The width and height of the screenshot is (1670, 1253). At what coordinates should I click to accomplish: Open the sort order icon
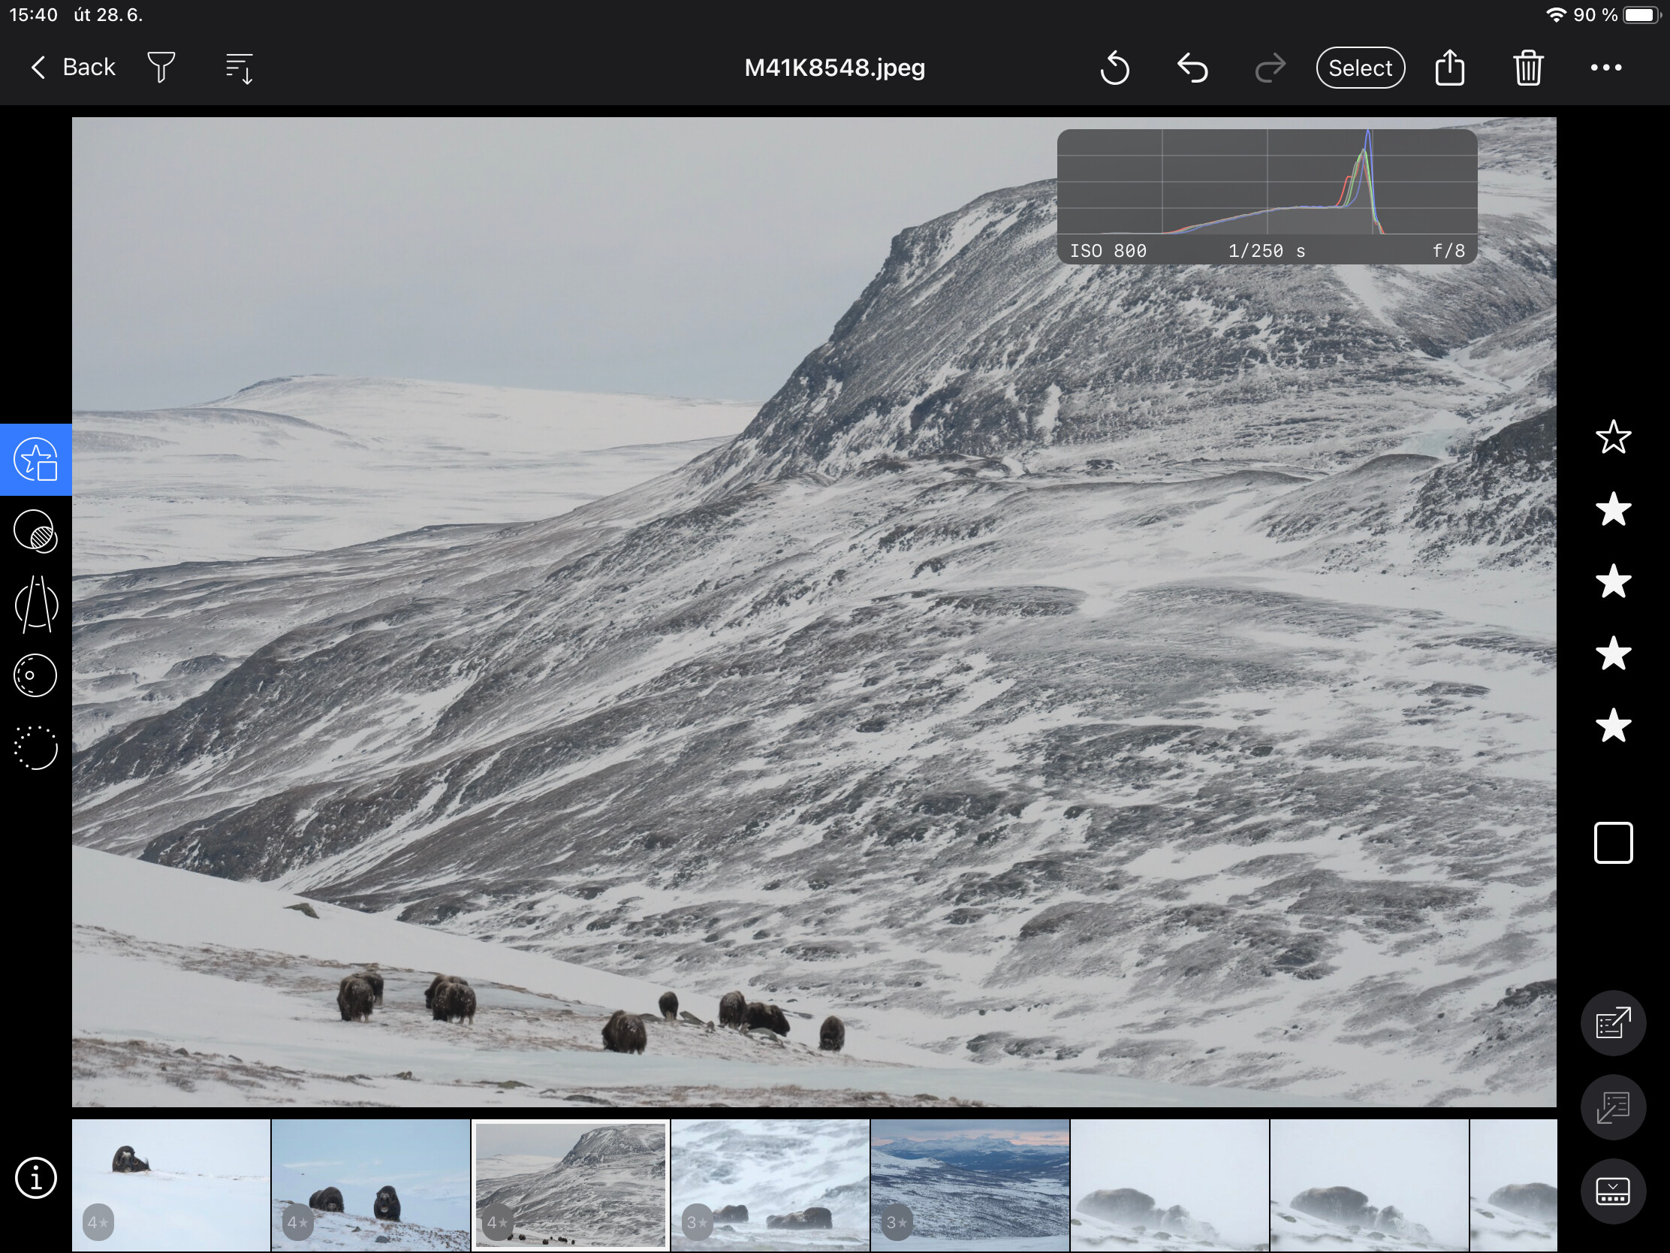click(x=240, y=68)
